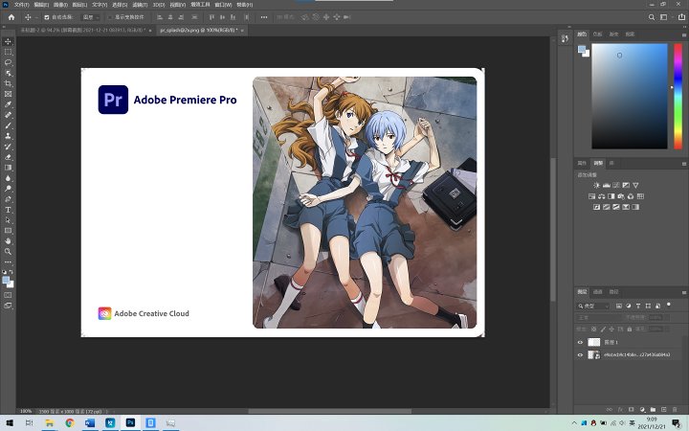The width and height of the screenshot is (689, 431).
Task: Open the Move tool preset picker arrow
Action: point(36,17)
